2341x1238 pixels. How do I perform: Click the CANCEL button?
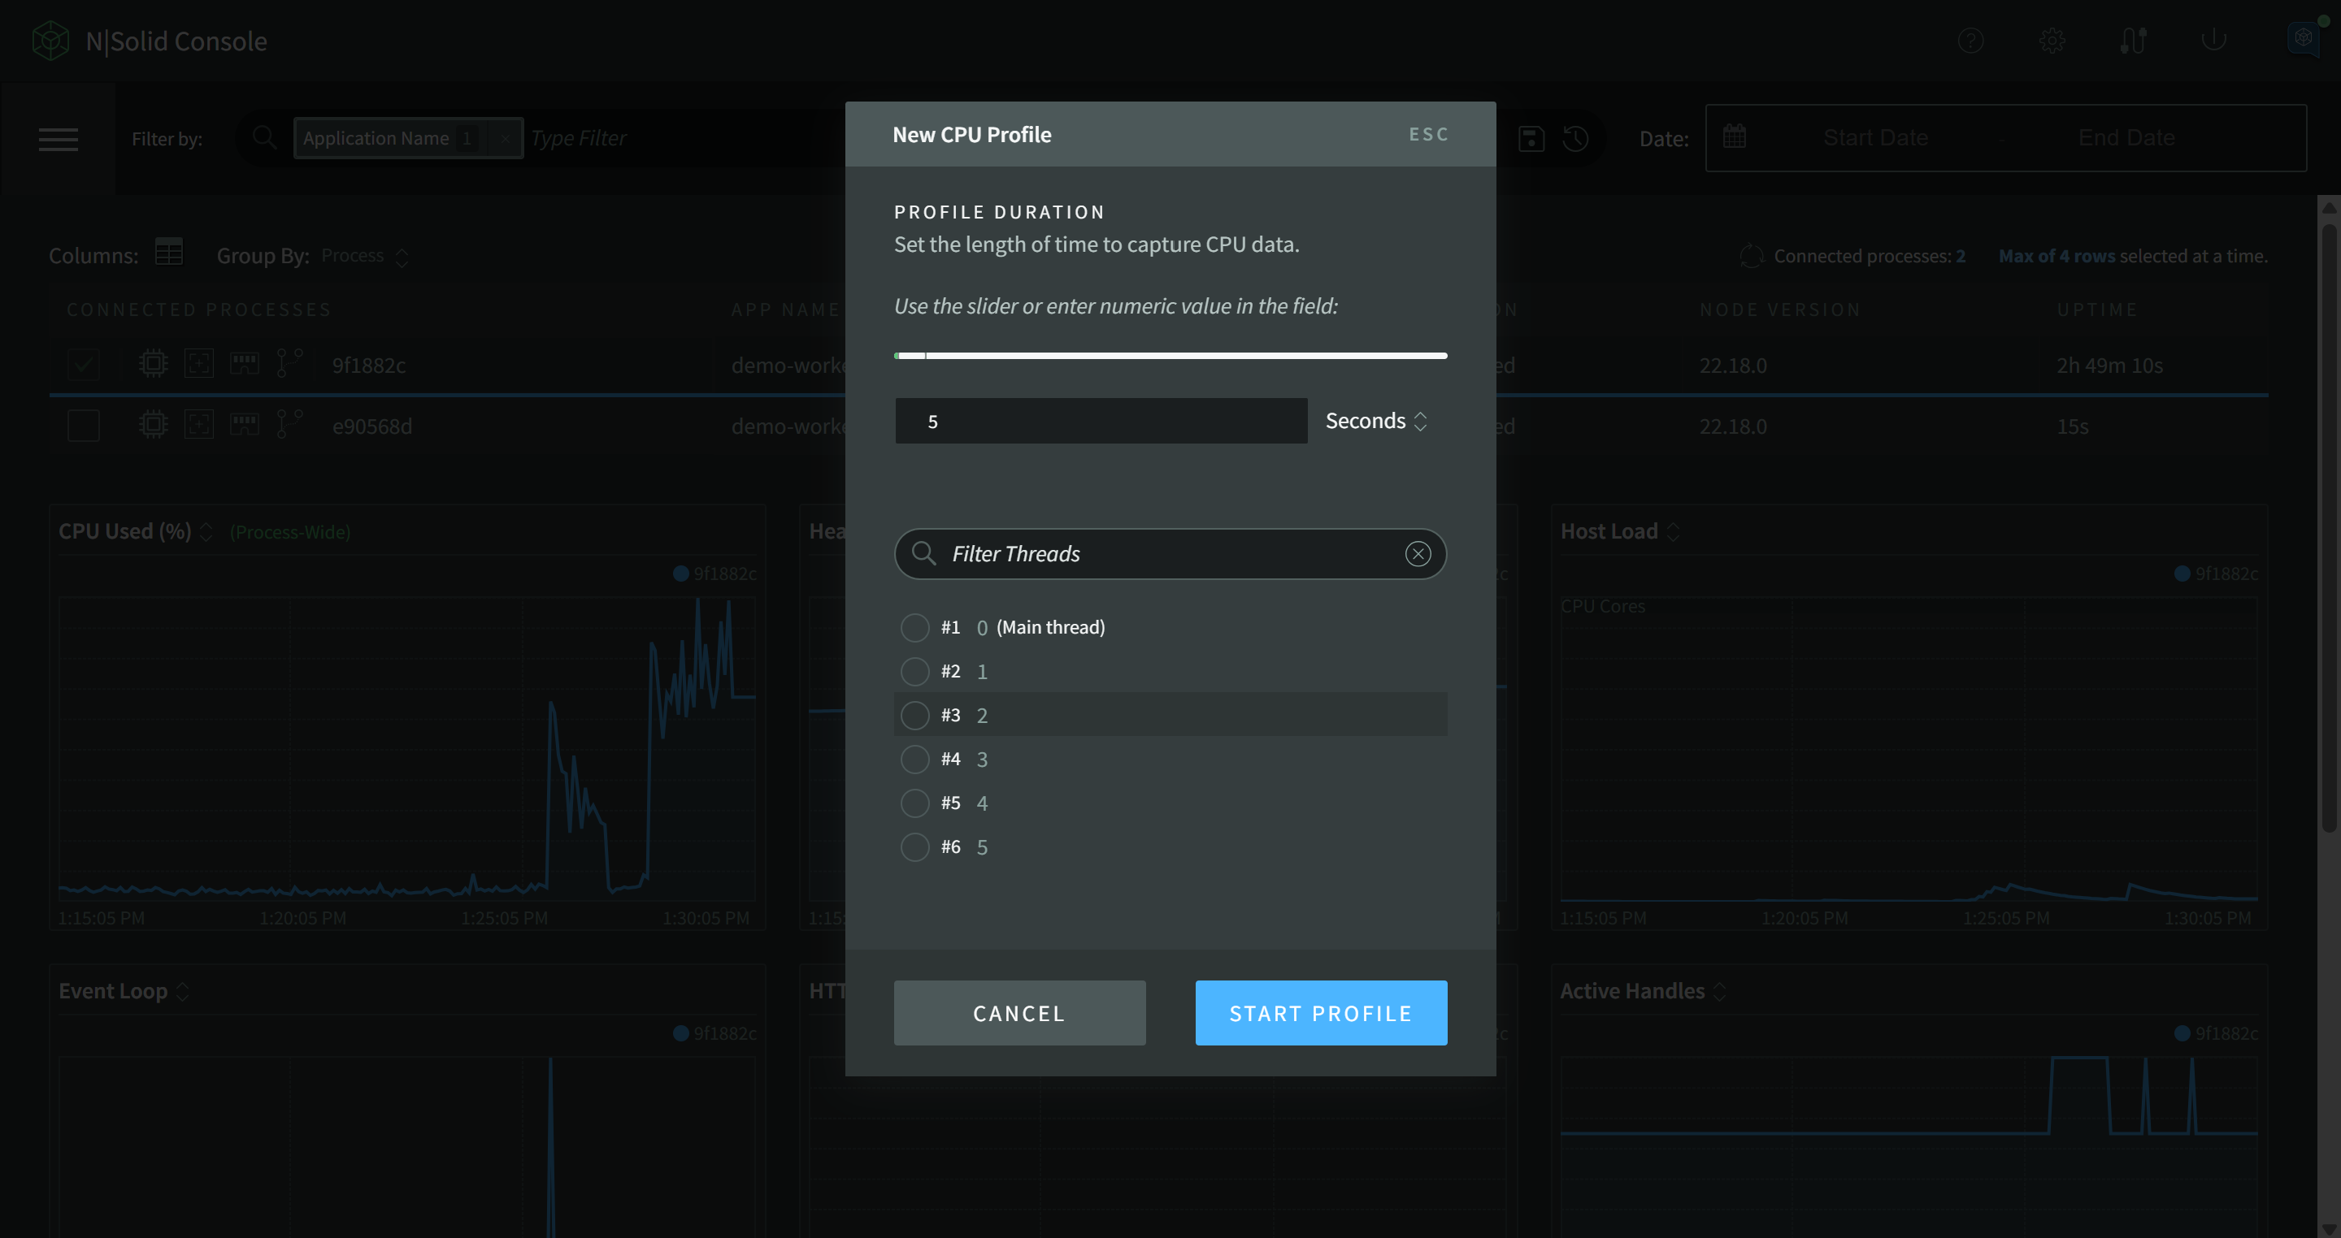pyautogui.click(x=1018, y=1013)
